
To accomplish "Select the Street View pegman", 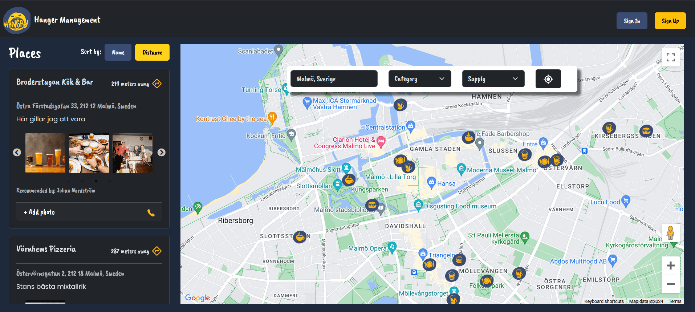I will point(670,233).
